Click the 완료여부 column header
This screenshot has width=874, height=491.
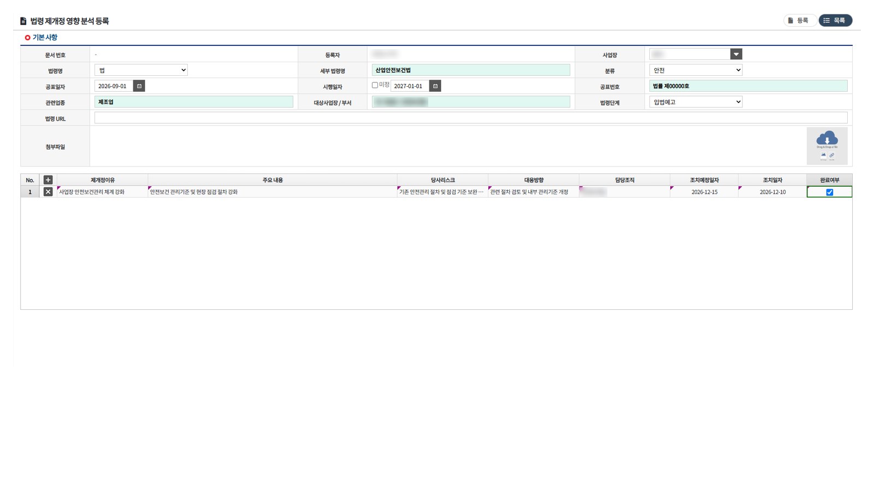coord(829,180)
